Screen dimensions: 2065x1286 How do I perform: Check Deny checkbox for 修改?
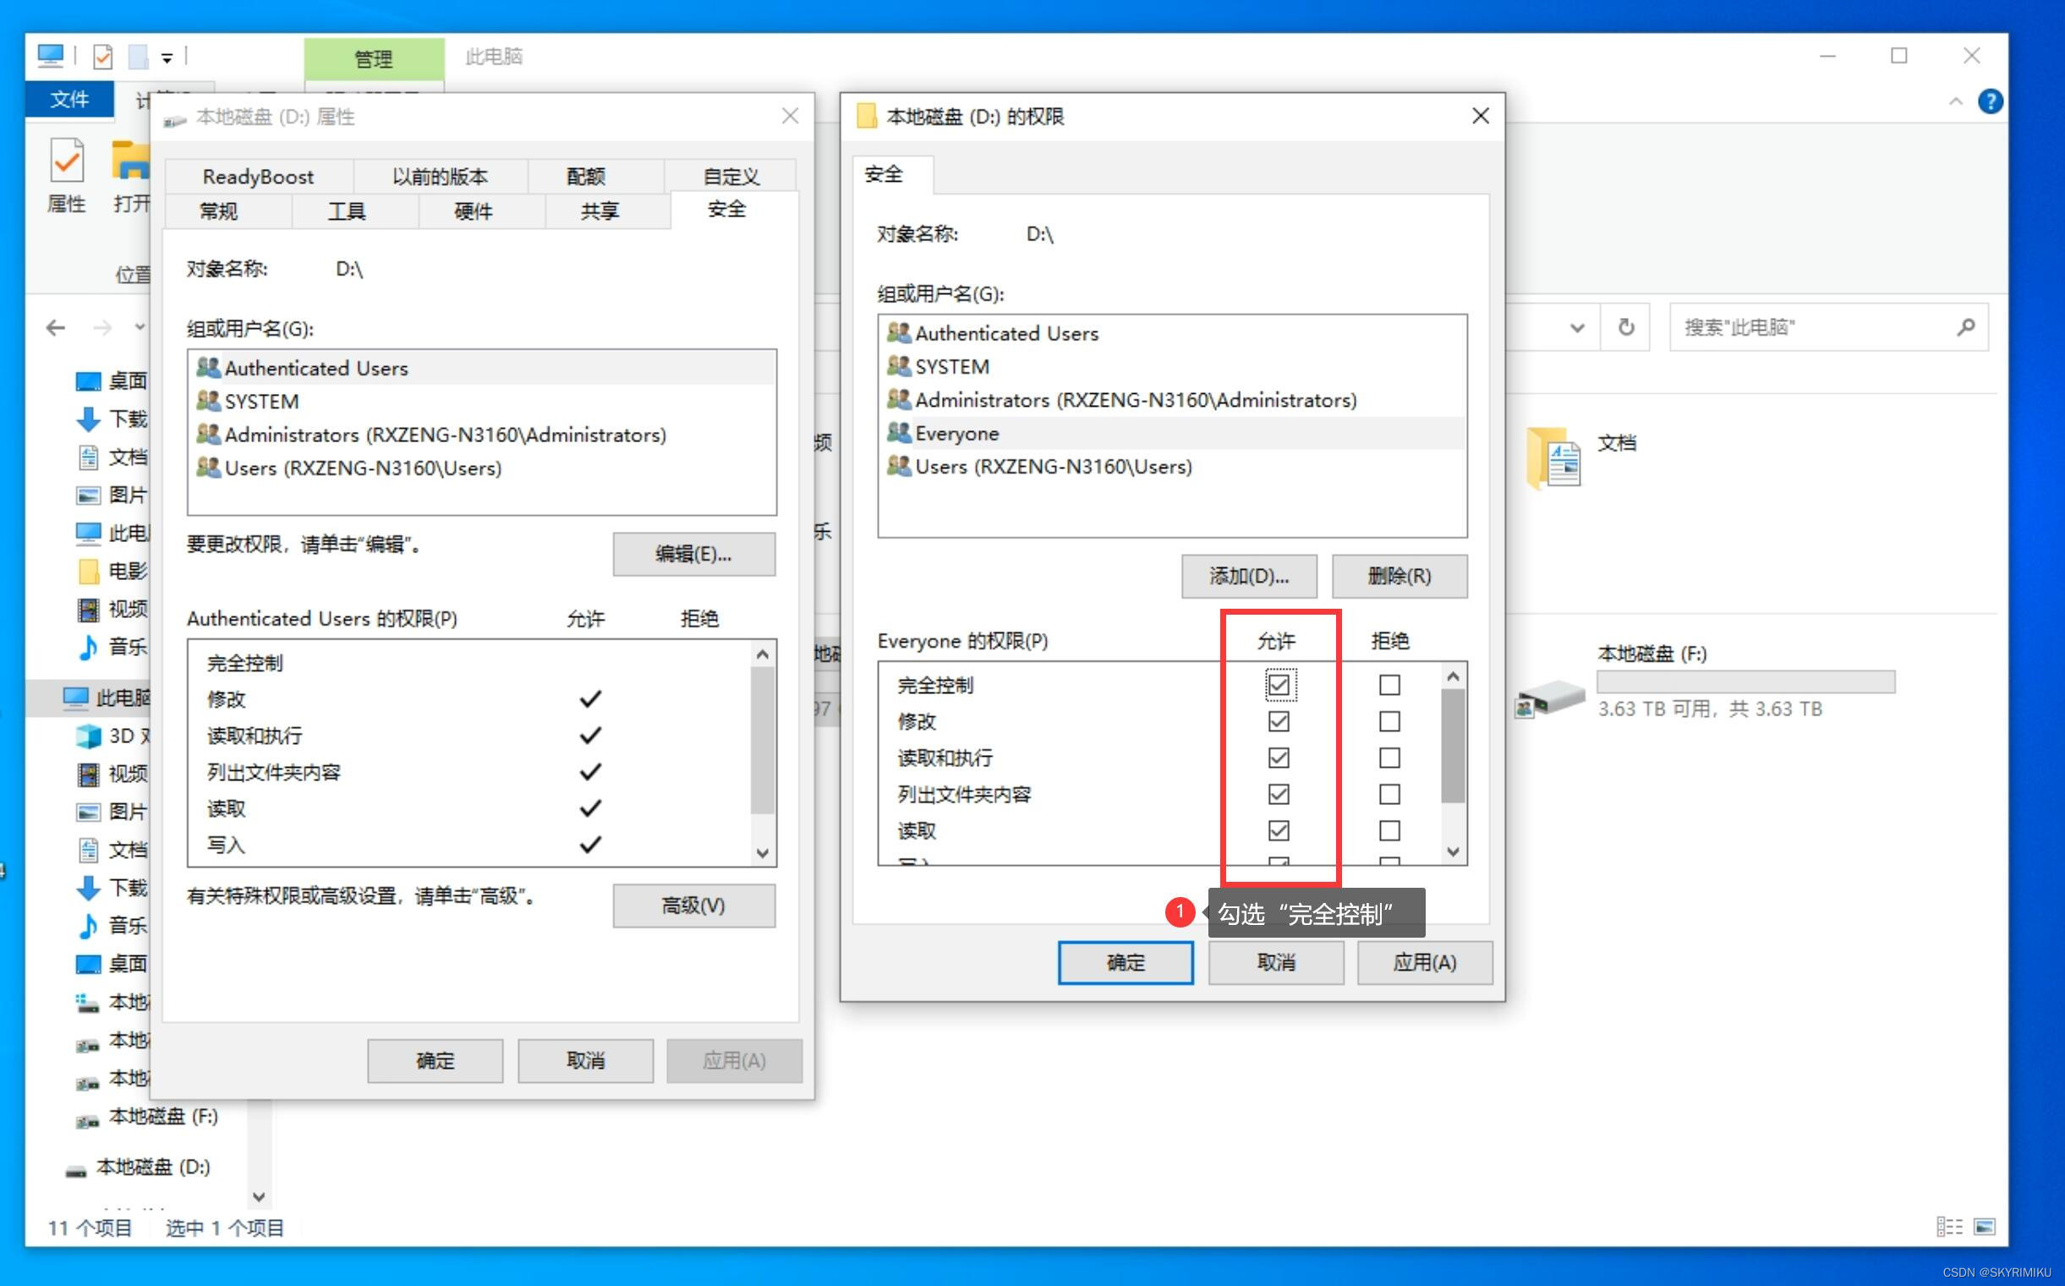tap(1389, 721)
